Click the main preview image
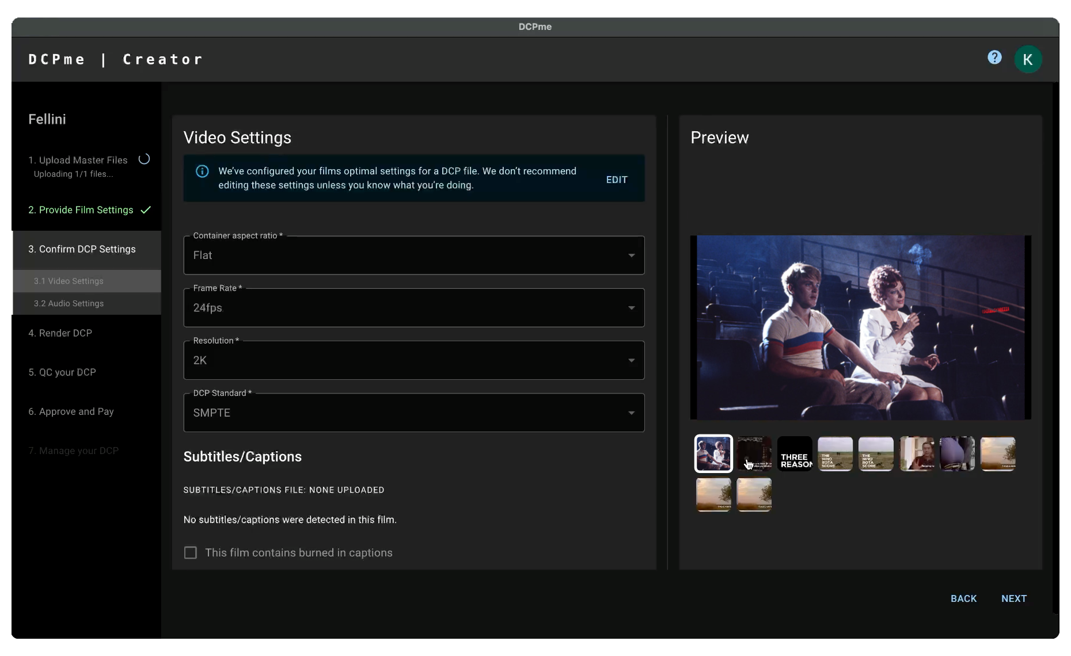The width and height of the screenshot is (1071, 656). pyautogui.click(x=861, y=327)
